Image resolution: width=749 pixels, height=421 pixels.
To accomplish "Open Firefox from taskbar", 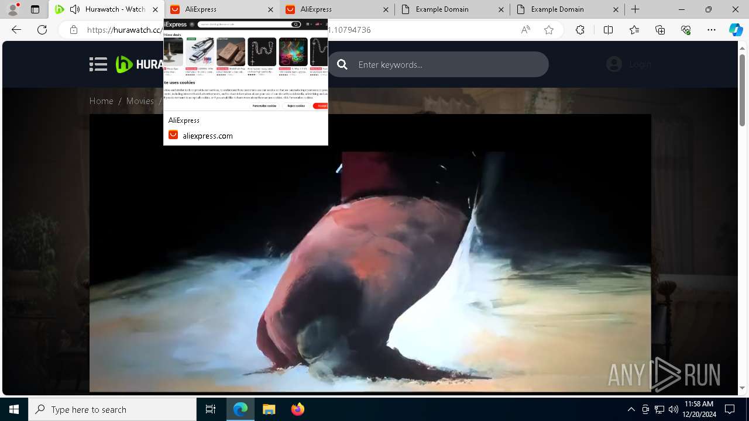I will 297,409.
